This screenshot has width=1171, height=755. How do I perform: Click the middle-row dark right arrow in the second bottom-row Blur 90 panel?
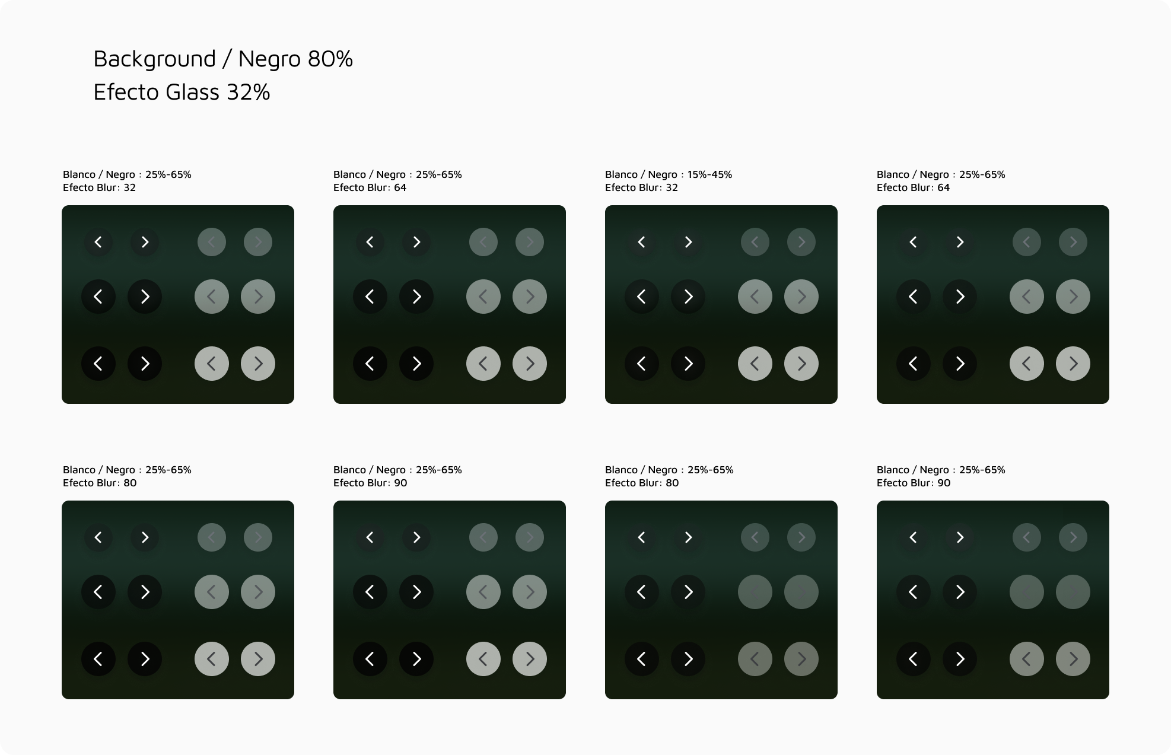pyautogui.click(x=416, y=592)
